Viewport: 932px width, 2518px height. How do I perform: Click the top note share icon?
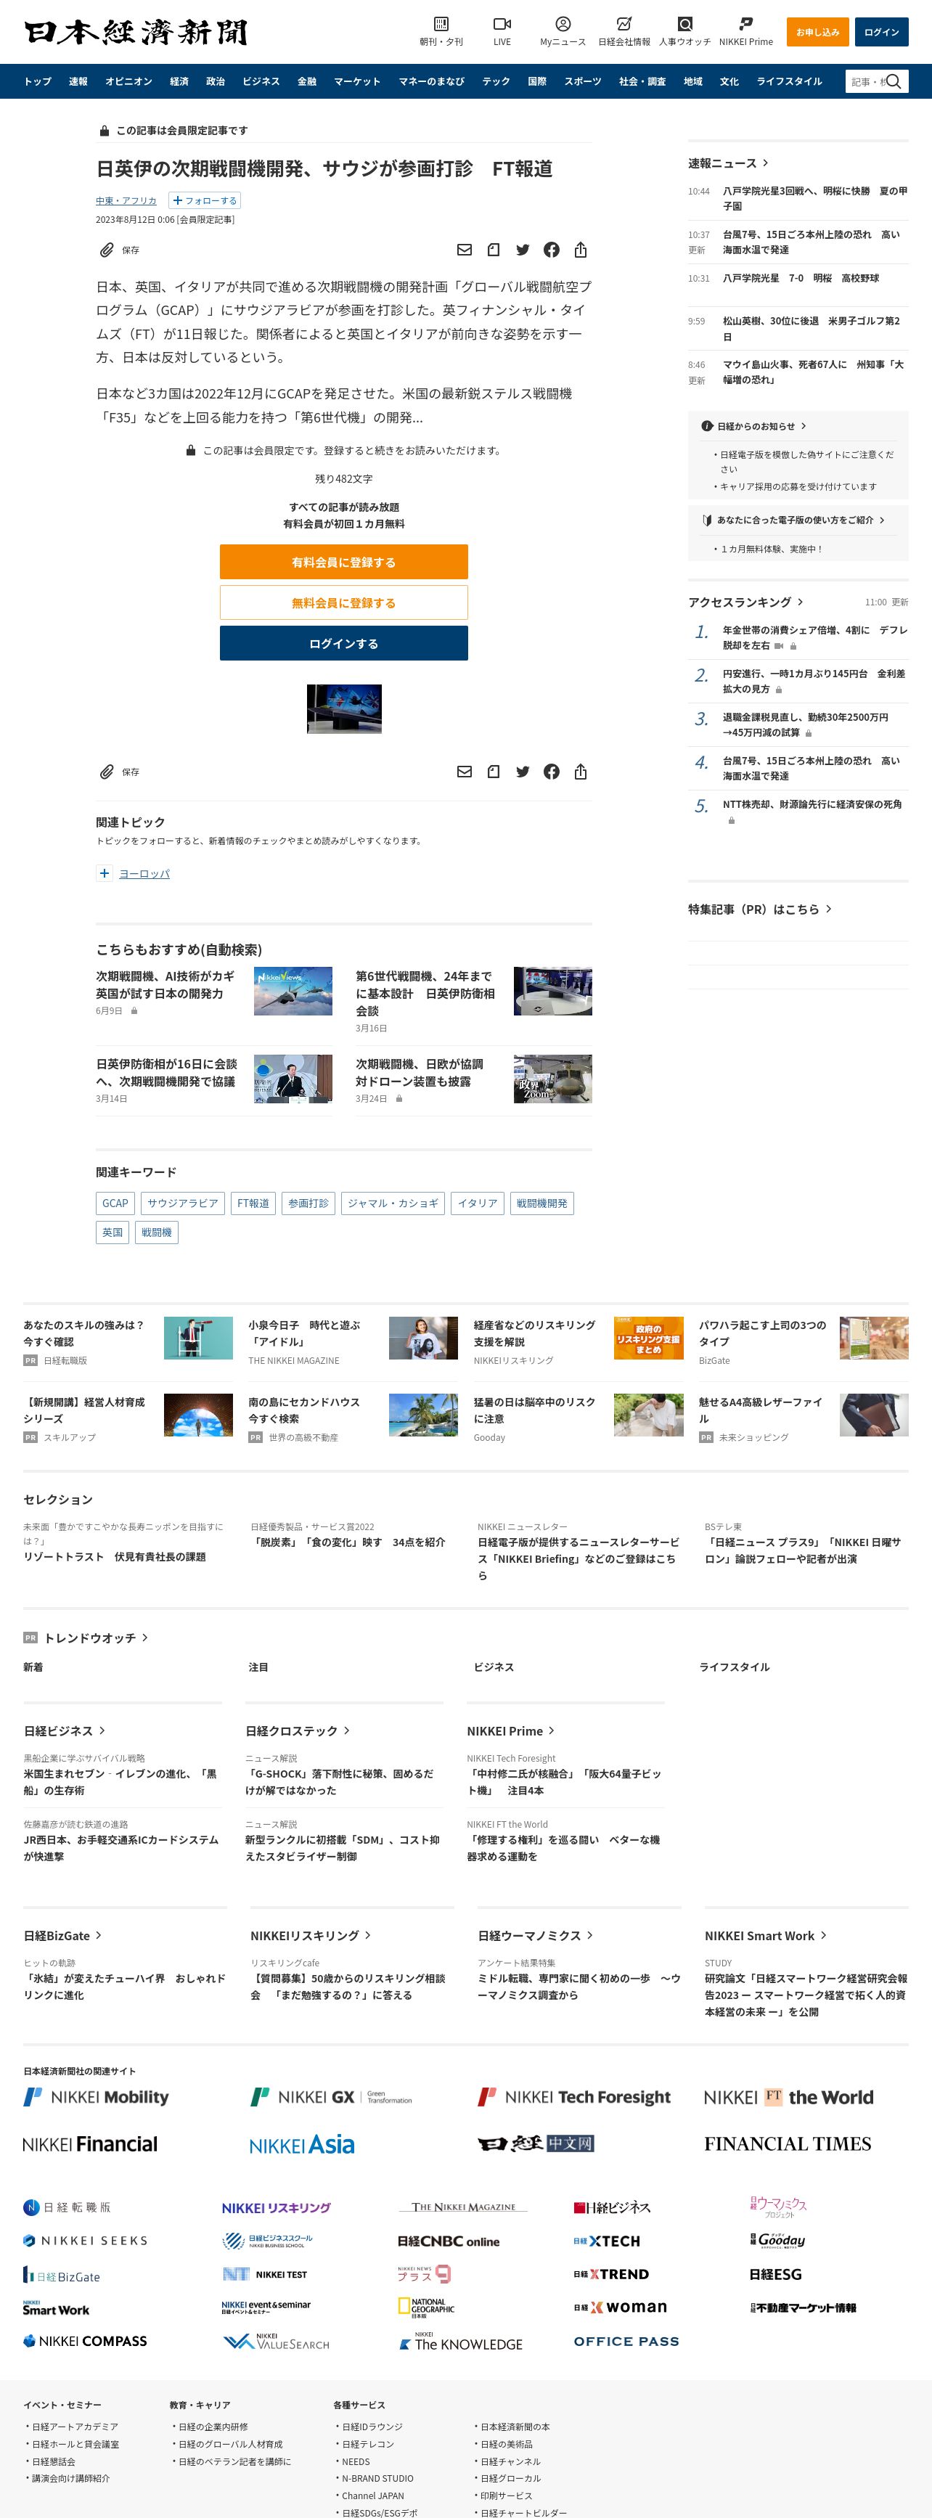pos(494,250)
